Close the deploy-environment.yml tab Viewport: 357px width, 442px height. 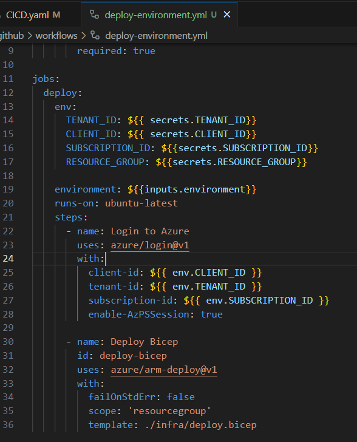(227, 15)
